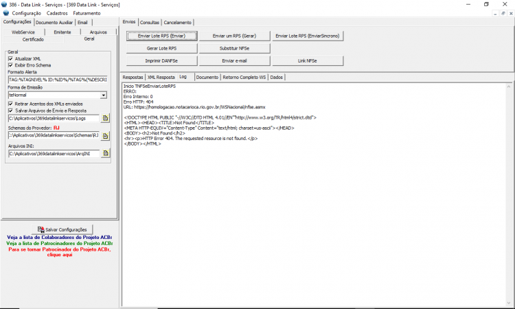
Task: Open the Forma de Emissão dropdown
Action: 104,95
